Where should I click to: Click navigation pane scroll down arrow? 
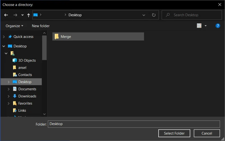[x=44, y=114]
